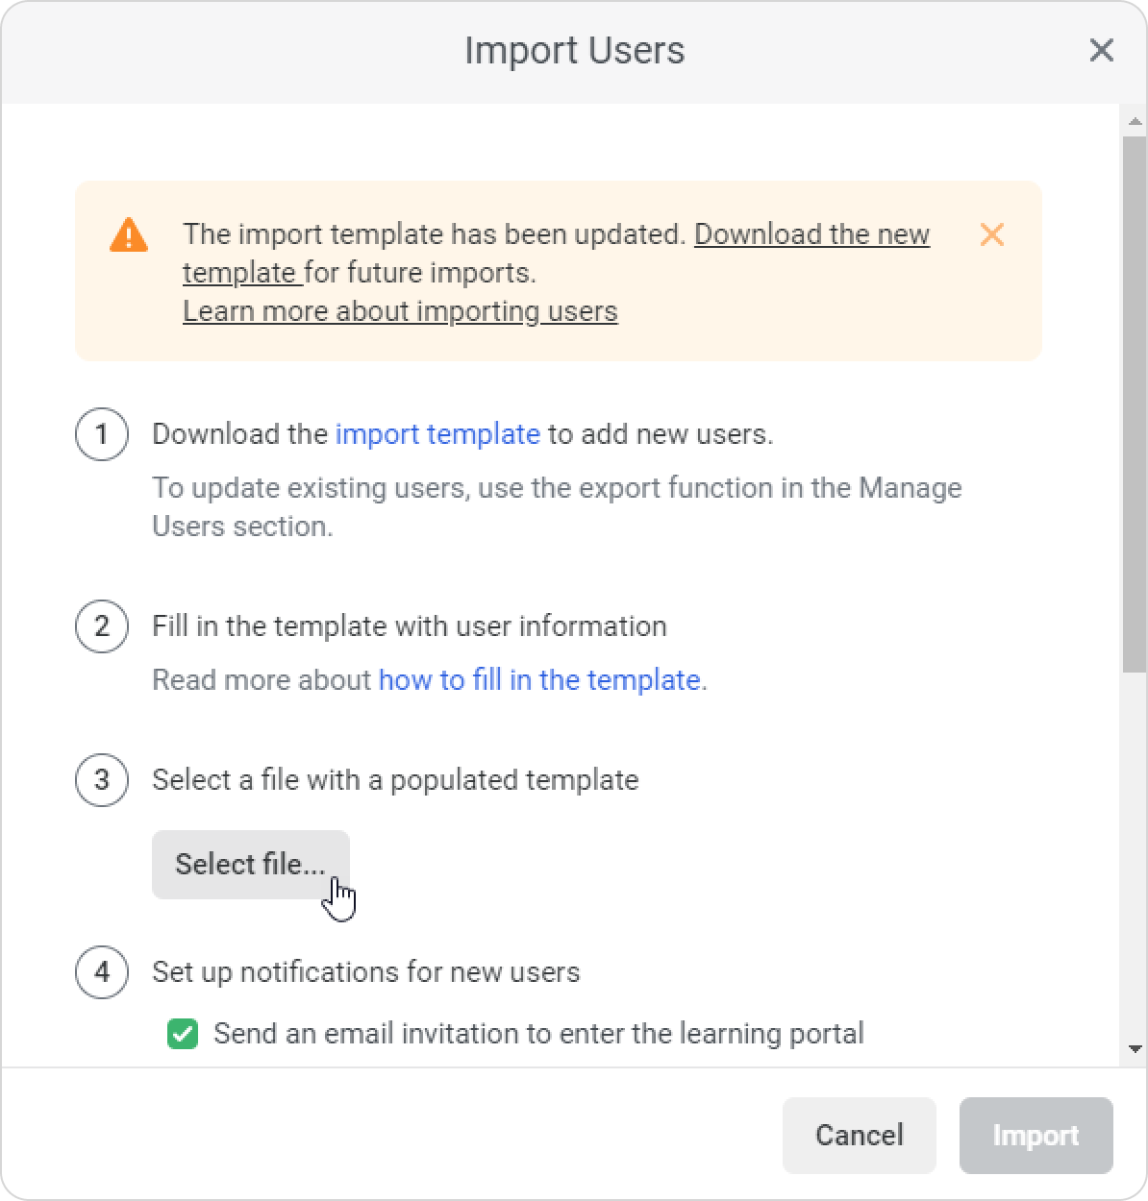Click the Import Users dialog title

click(574, 50)
